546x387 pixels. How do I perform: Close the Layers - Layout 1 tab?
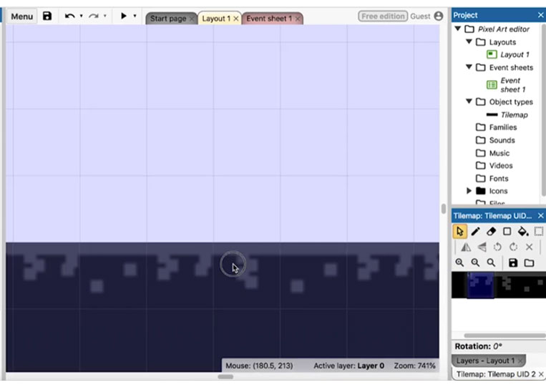520,361
